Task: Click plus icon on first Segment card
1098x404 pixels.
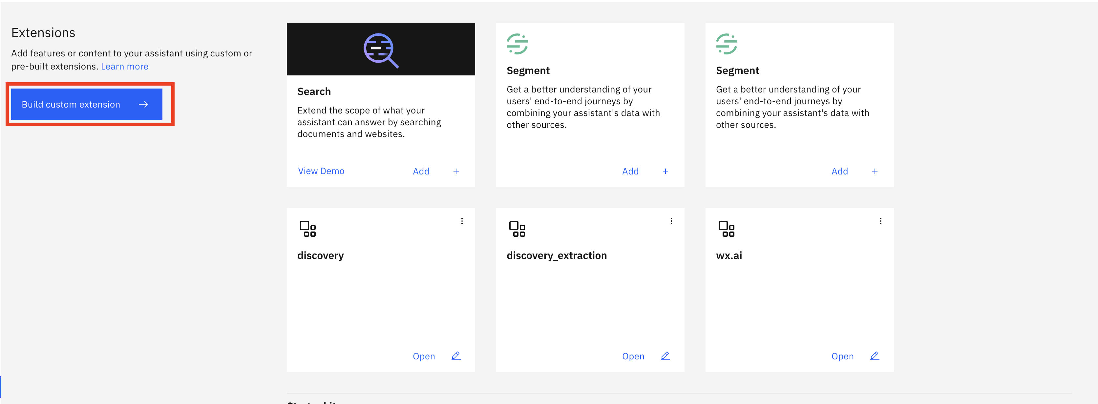Action: click(665, 171)
